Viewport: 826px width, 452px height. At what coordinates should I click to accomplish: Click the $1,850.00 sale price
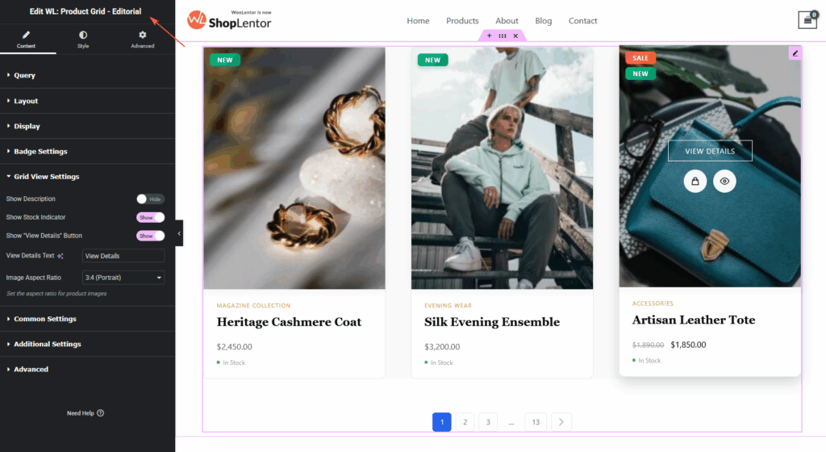(x=688, y=345)
